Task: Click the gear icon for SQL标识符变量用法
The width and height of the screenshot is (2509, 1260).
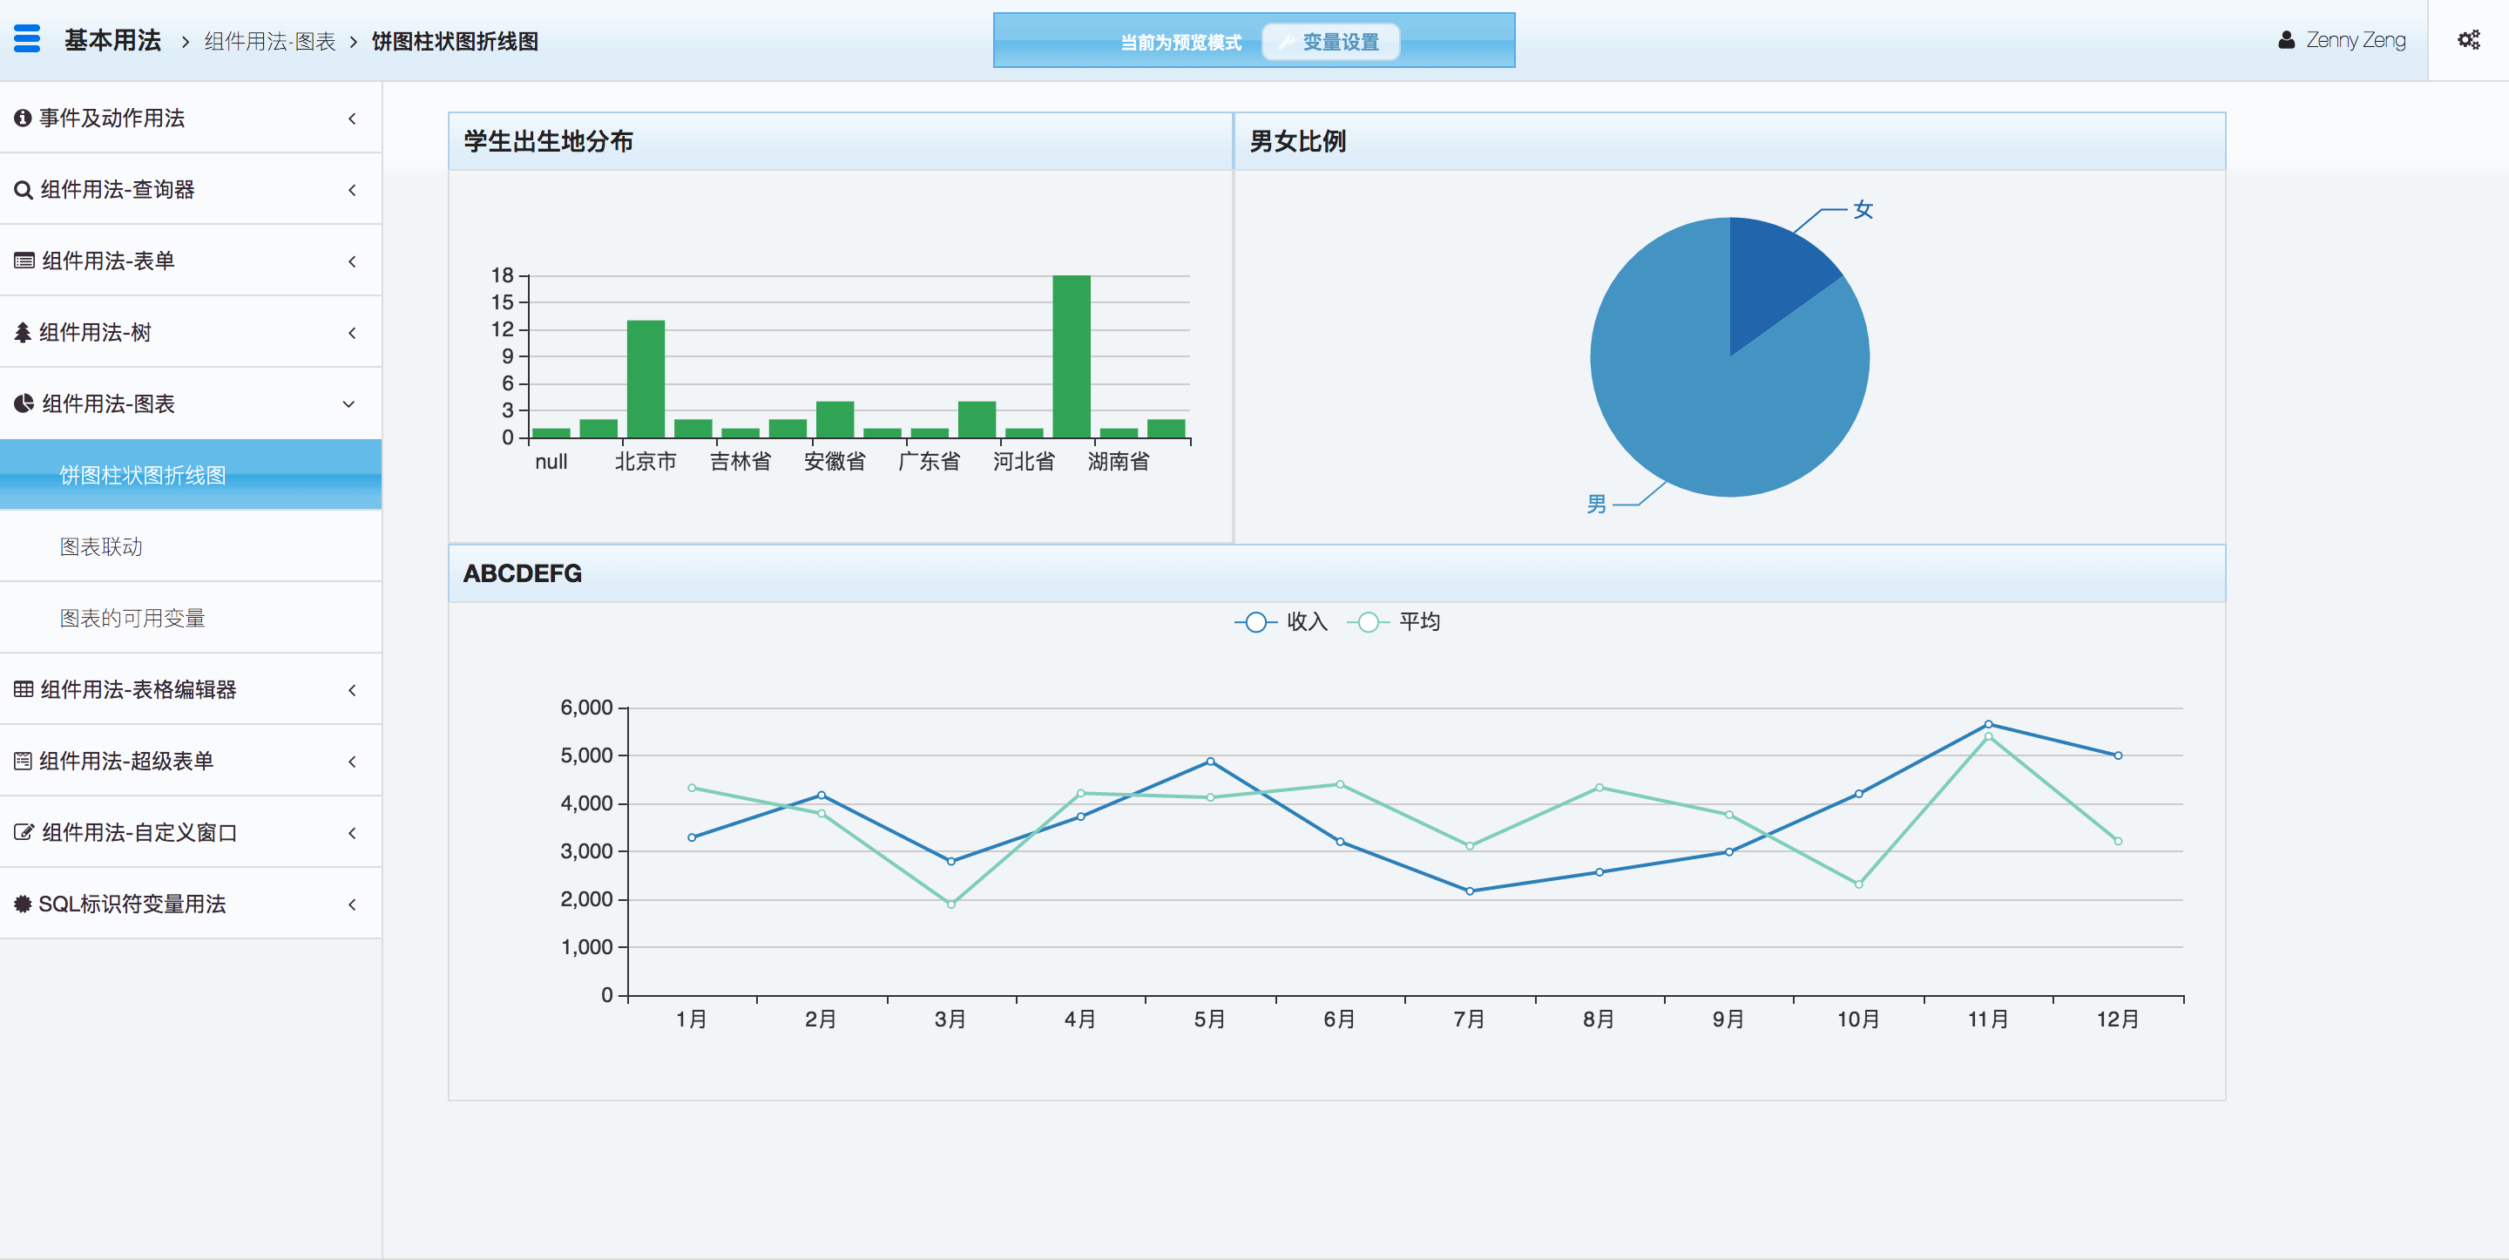Action: point(23,904)
